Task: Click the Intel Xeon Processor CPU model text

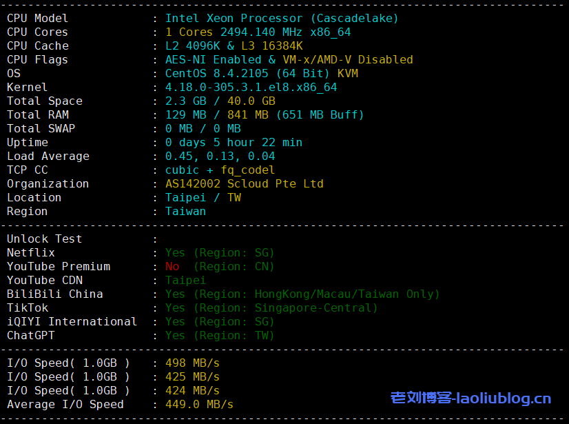Action: coord(281,19)
